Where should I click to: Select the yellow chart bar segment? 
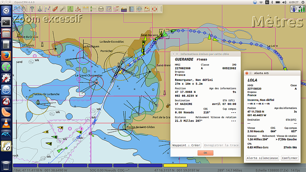(175, 165)
